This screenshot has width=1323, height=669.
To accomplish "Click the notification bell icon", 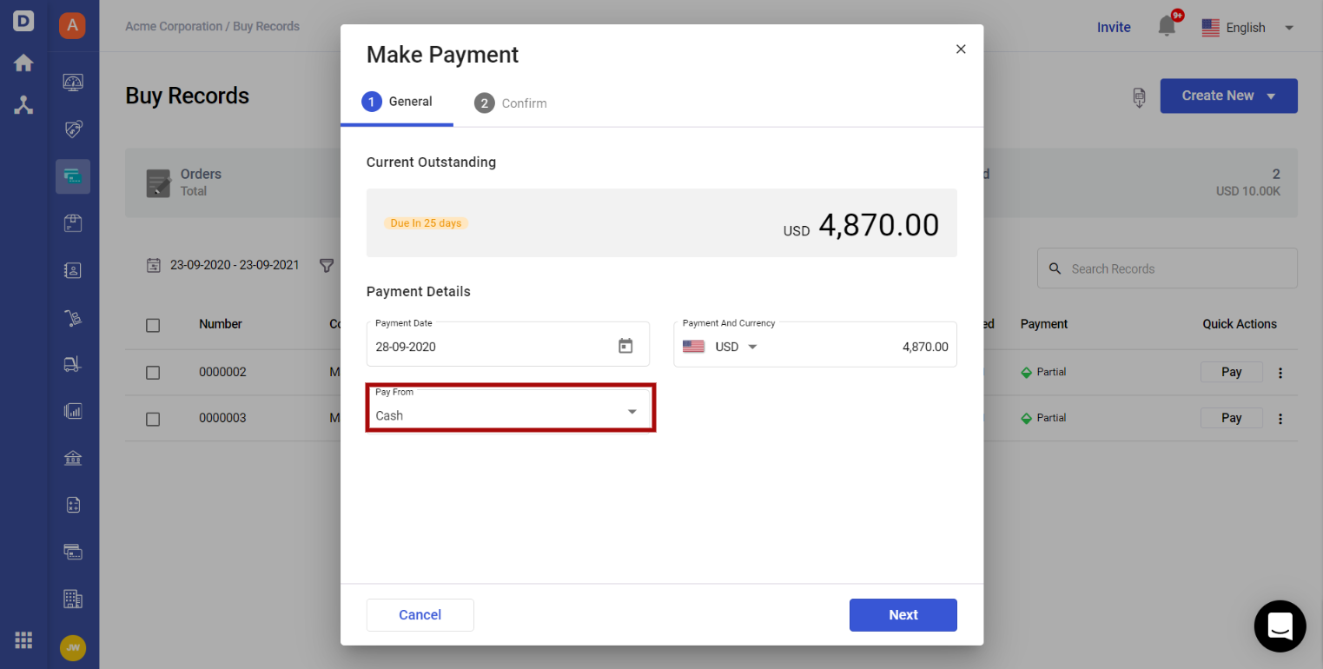I will click(1167, 27).
